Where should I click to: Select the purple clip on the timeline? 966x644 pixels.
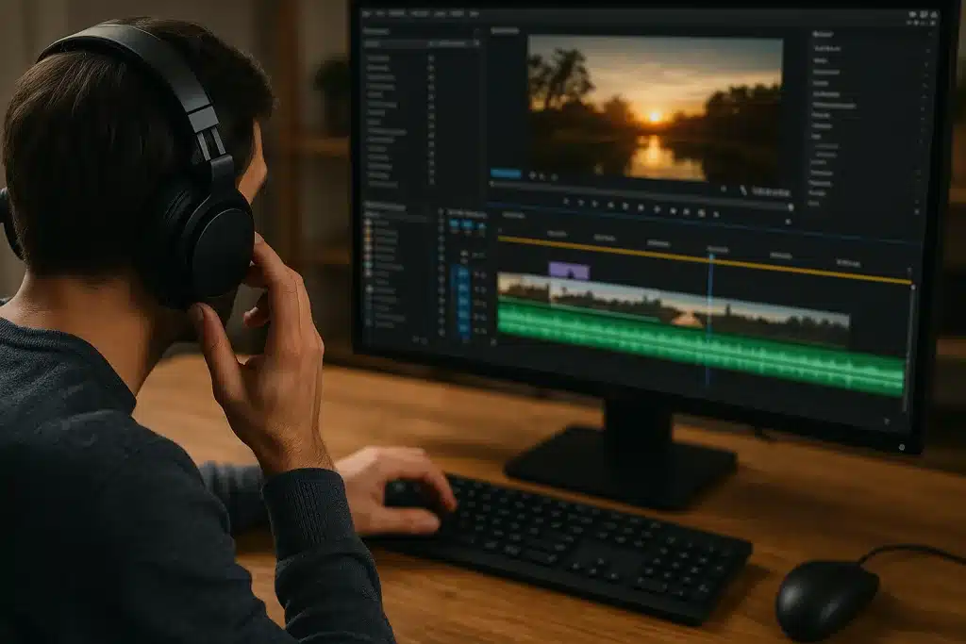tap(569, 271)
